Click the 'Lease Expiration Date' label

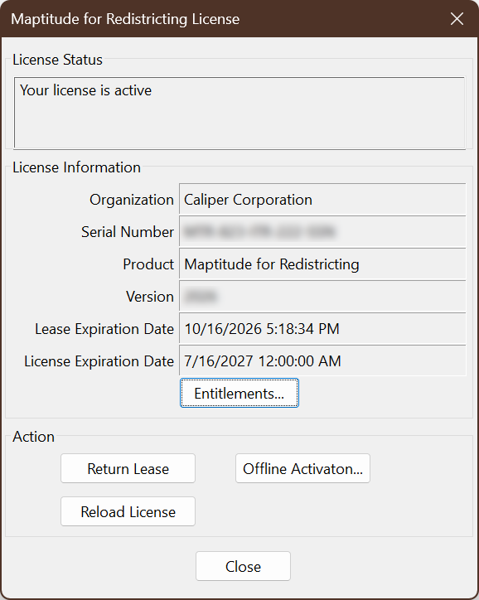104,329
